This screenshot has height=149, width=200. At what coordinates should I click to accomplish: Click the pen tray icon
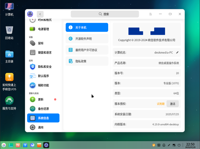point(169,145)
